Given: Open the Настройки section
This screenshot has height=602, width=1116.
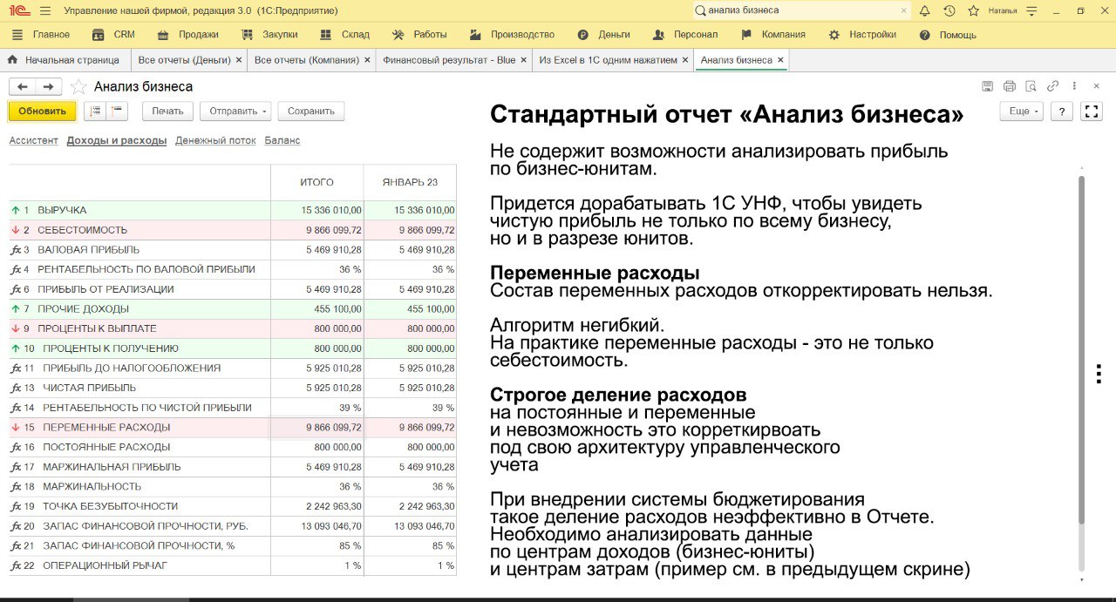Looking at the screenshot, I should tap(862, 35).
